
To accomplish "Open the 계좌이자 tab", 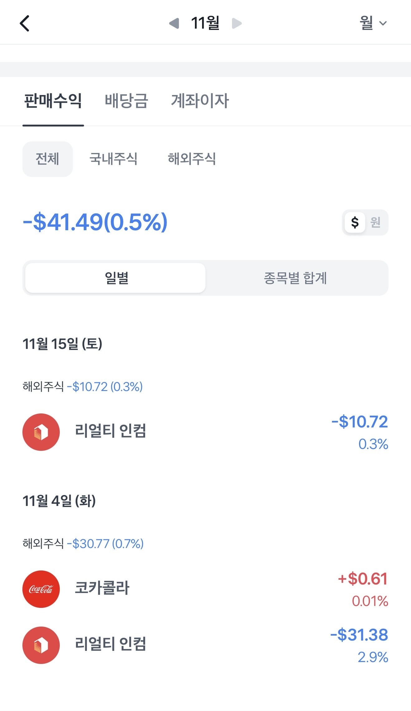I will point(200,101).
